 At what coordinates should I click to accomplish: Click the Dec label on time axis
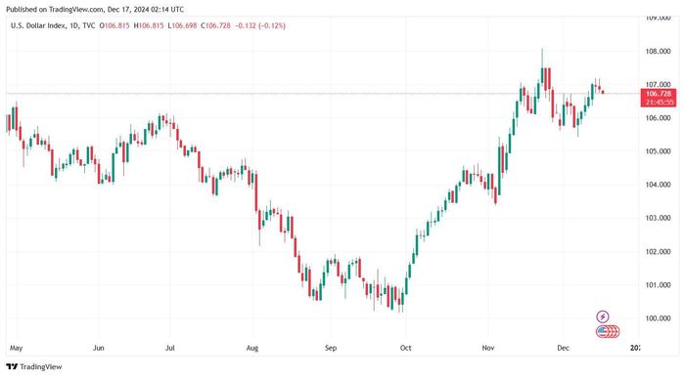pyautogui.click(x=563, y=348)
